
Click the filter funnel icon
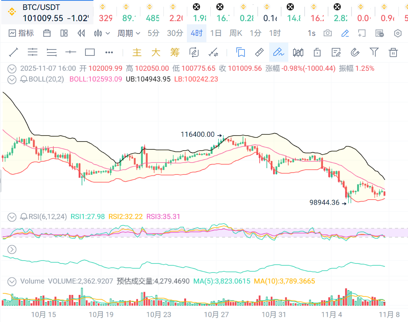pos(374,52)
